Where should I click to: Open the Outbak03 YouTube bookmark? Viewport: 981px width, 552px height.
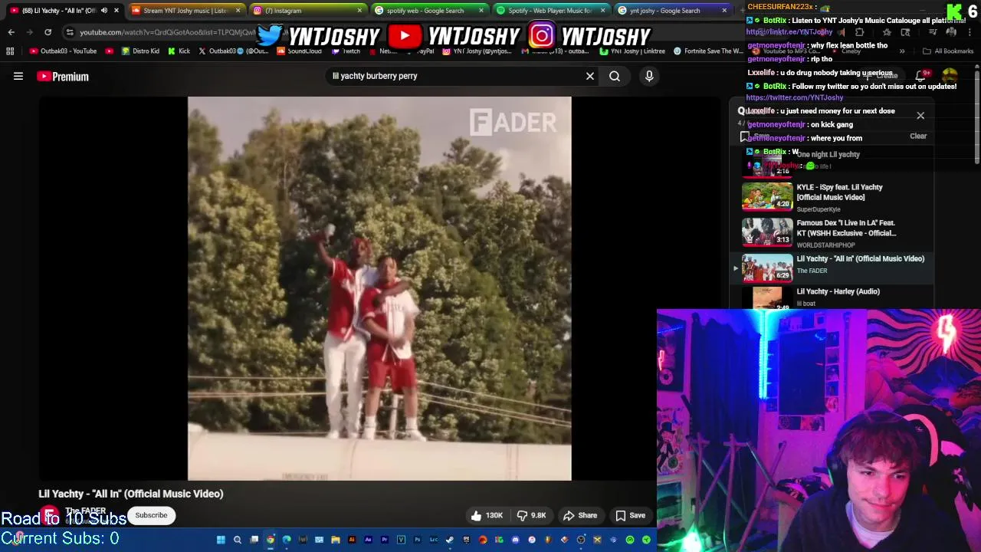click(63, 51)
